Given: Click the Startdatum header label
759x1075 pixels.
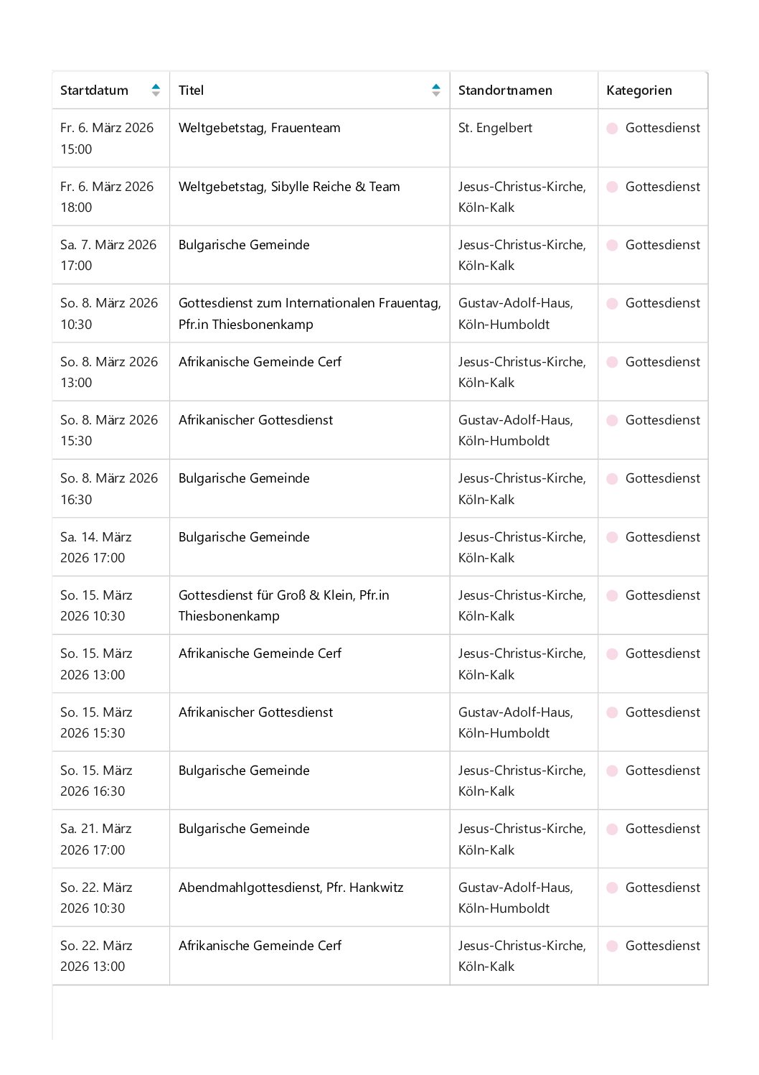Looking at the screenshot, I should [x=94, y=90].
